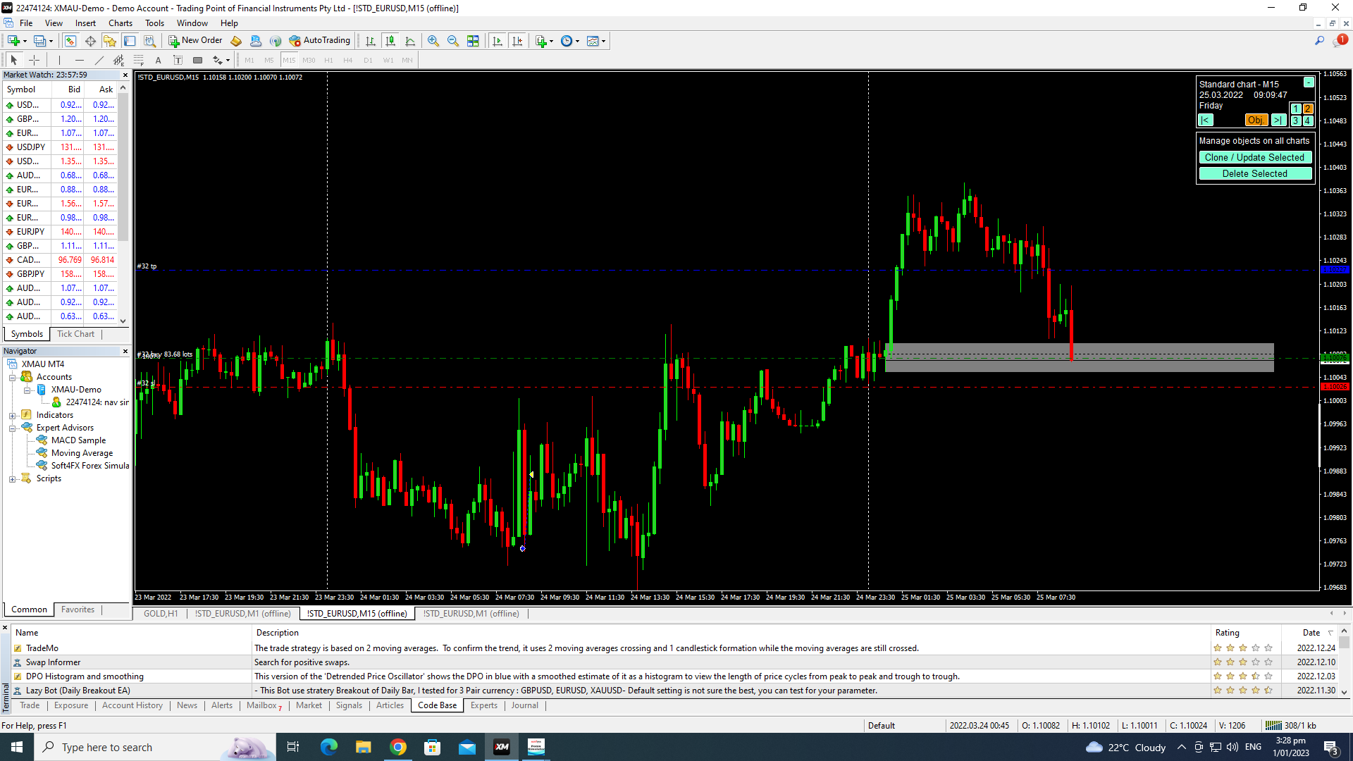Toggle the Market Watch panel button

coord(70,41)
